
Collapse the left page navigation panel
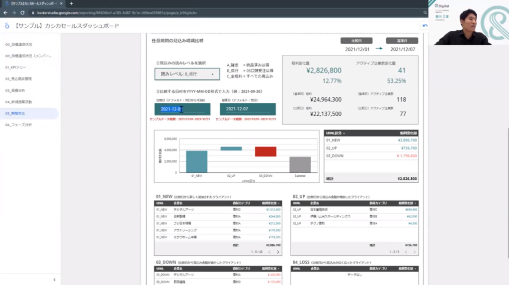[x=54, y=280]
